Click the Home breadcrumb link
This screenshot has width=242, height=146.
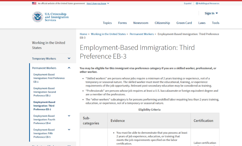(x=83, y=34)
